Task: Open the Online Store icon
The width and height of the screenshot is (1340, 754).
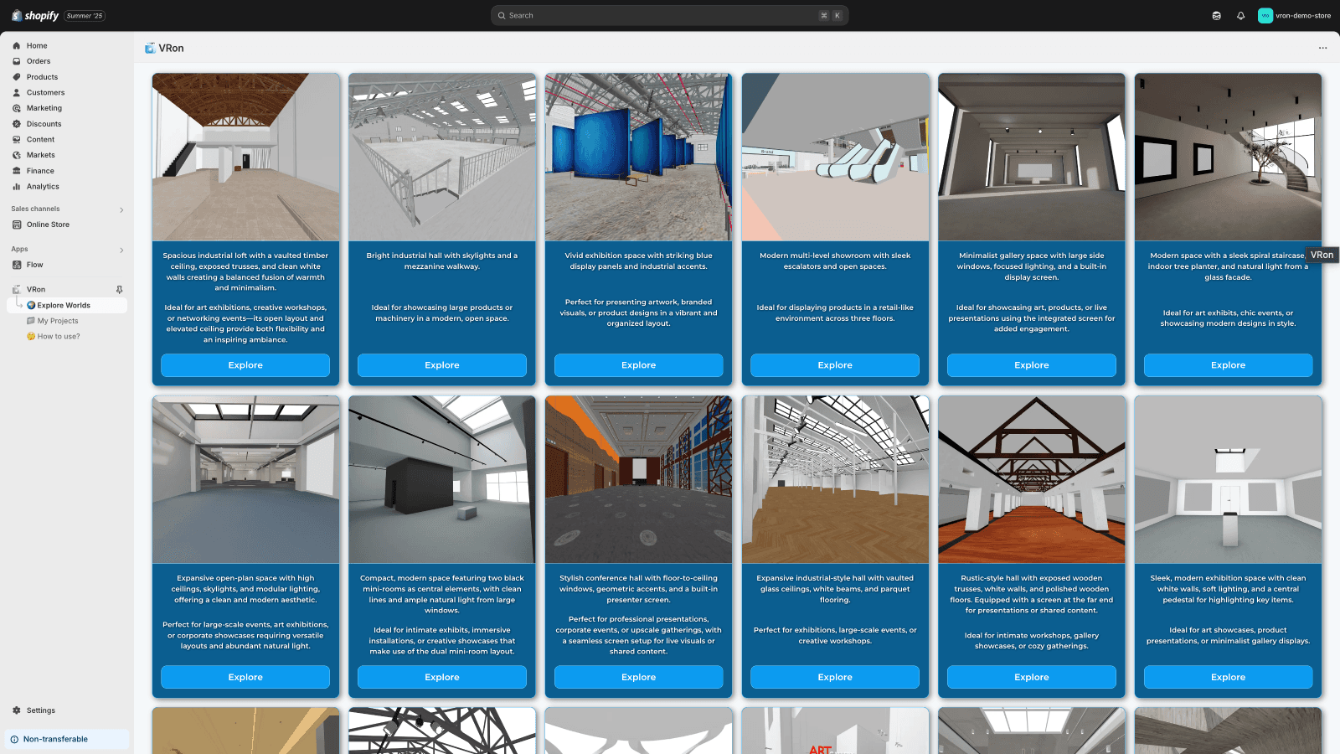Action: pyautogui.click(x=17, y=225)
